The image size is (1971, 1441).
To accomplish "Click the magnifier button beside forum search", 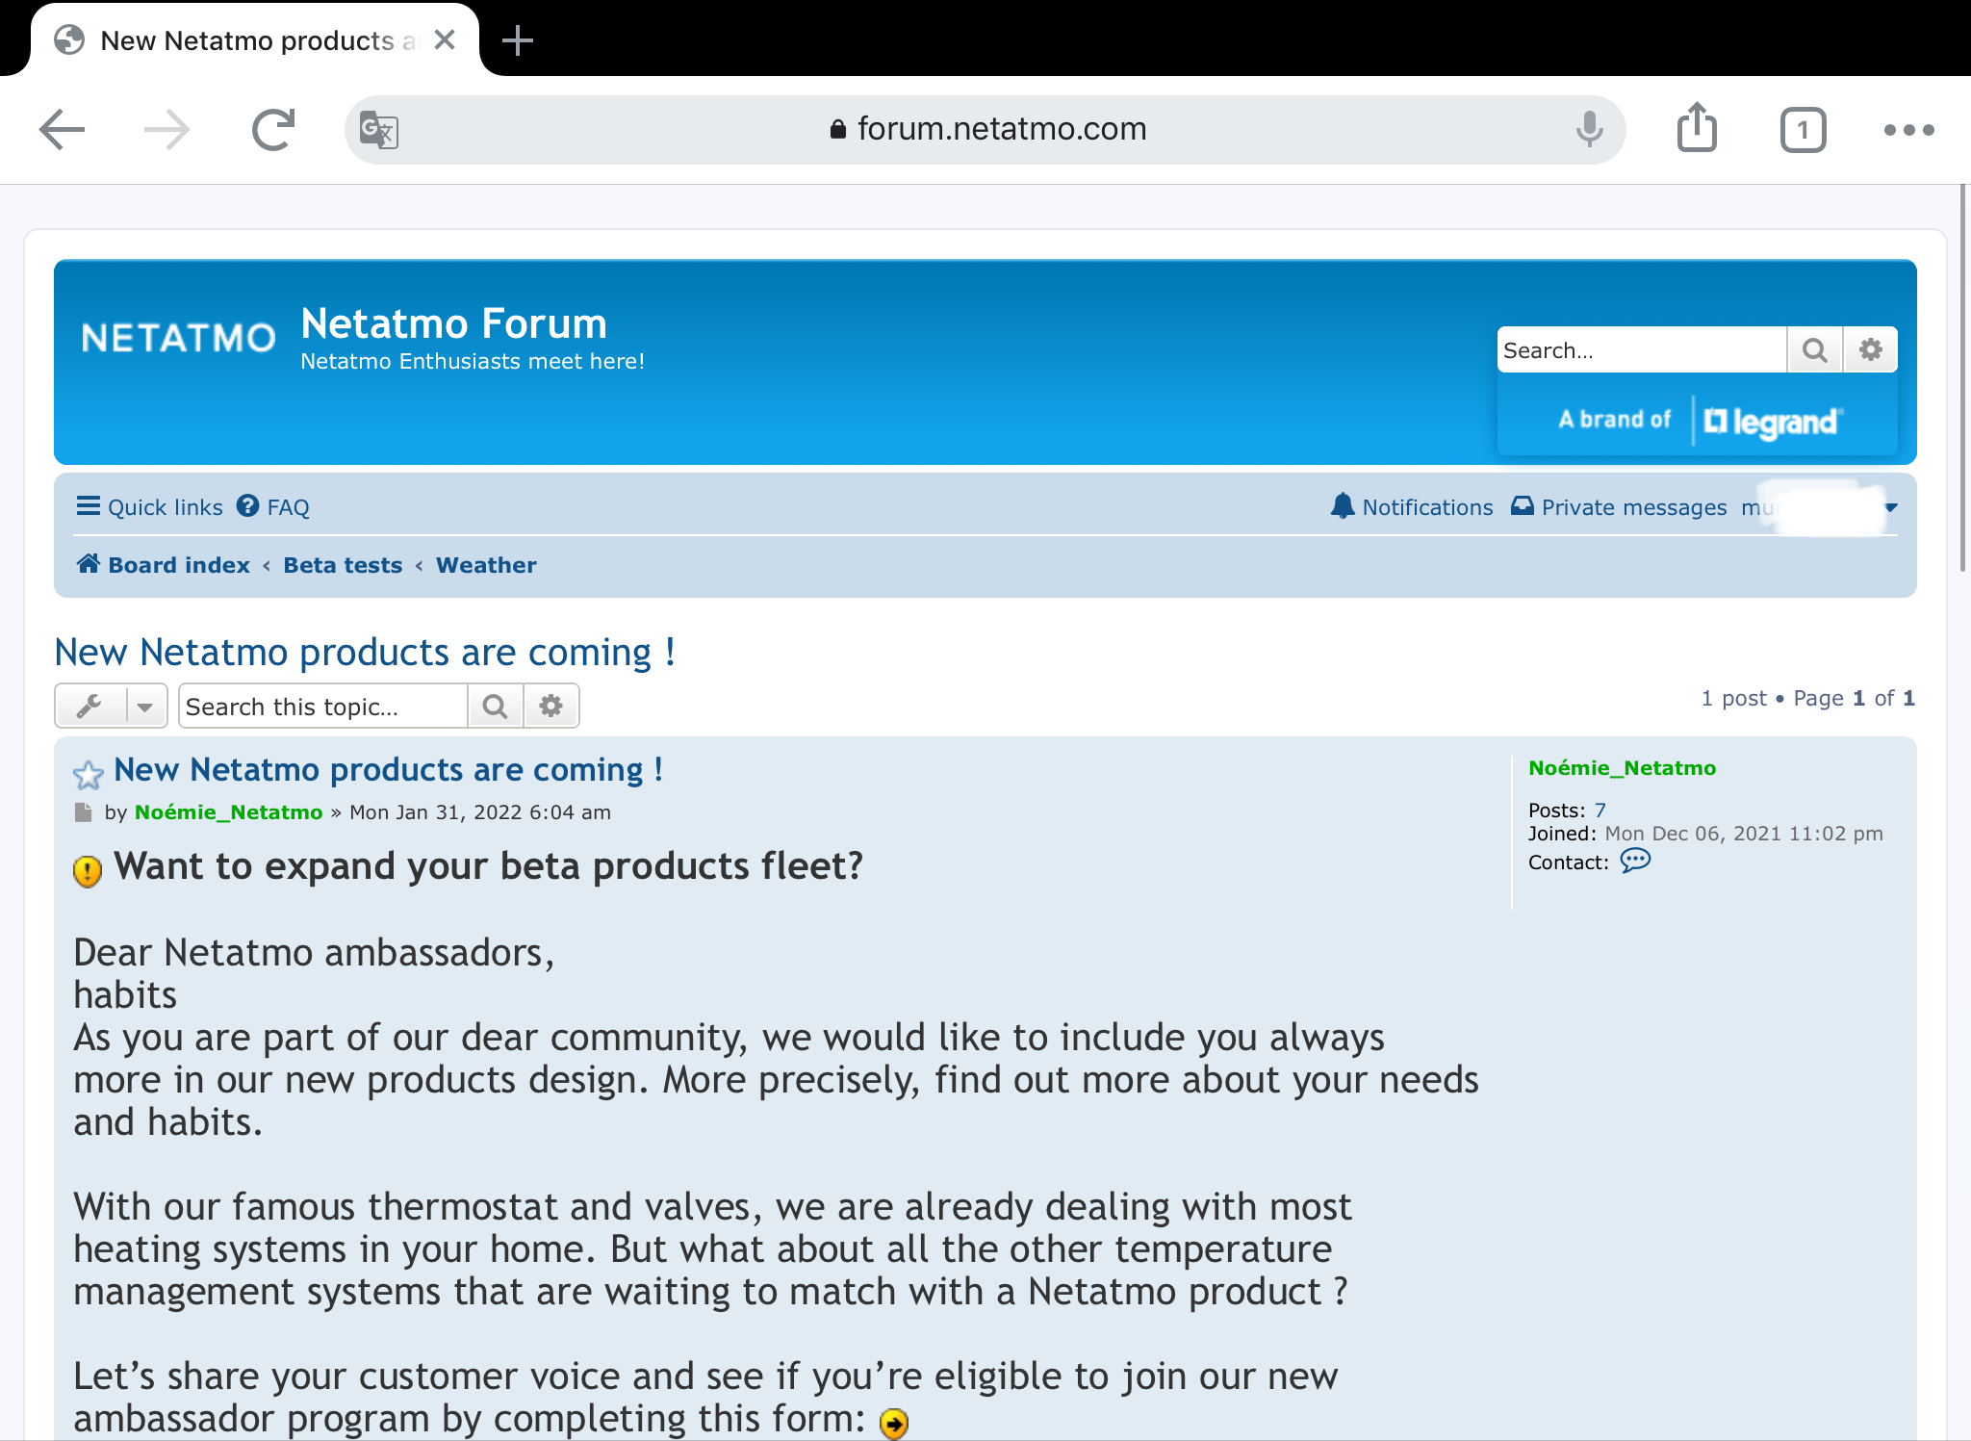I will (x=1814, y=350).
